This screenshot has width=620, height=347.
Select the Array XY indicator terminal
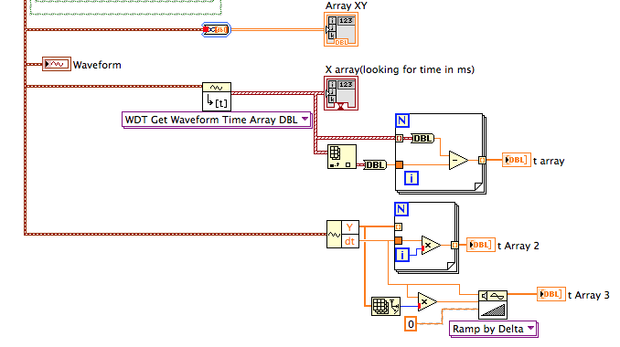341,29
